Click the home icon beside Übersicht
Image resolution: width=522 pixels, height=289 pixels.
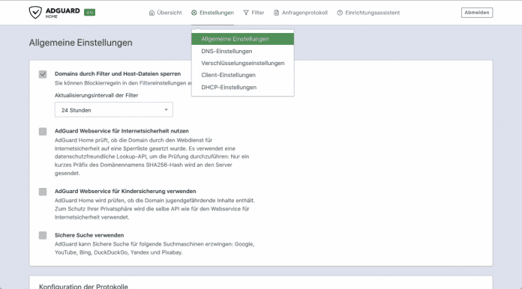(x=151, y=13)
